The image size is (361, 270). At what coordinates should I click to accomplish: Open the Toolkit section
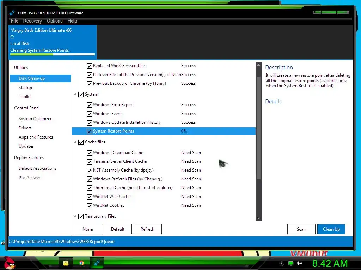pos(25,97)
